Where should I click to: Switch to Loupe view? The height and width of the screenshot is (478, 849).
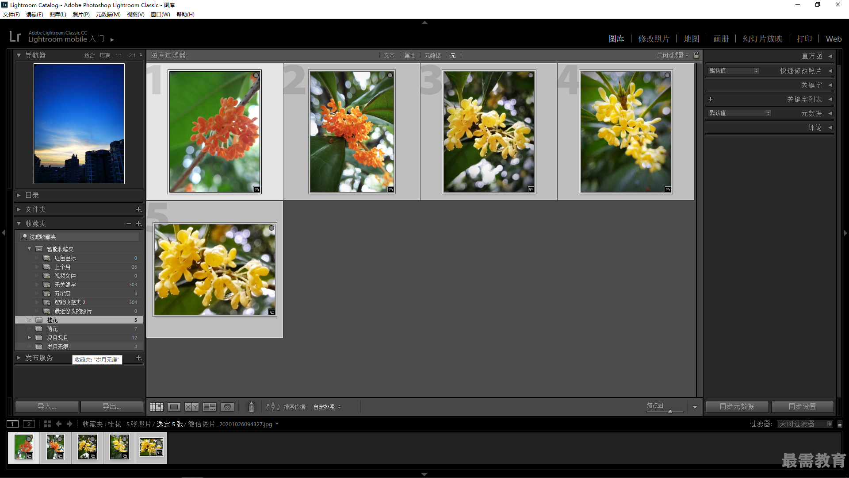(x=174, y=407)
